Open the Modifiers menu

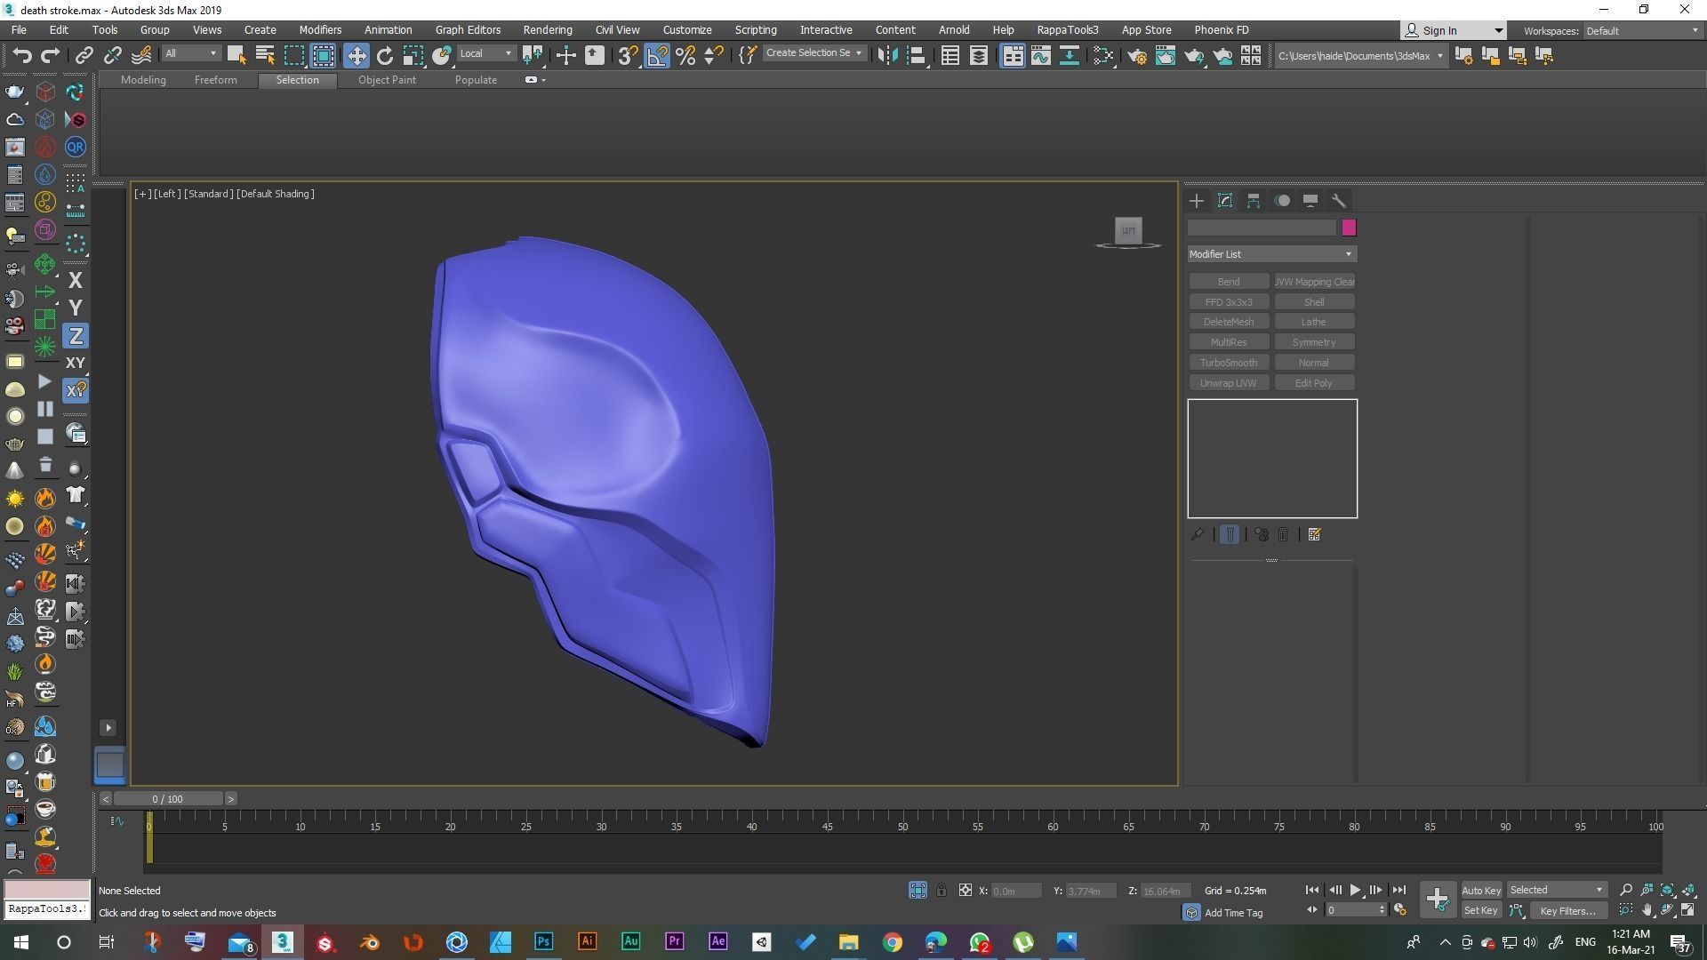[320, 30]
